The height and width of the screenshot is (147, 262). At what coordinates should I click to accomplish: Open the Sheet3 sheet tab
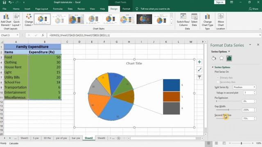(x=24, y=138)
